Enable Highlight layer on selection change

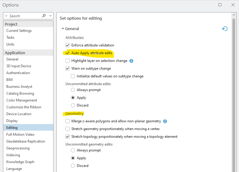click(68, 61)
